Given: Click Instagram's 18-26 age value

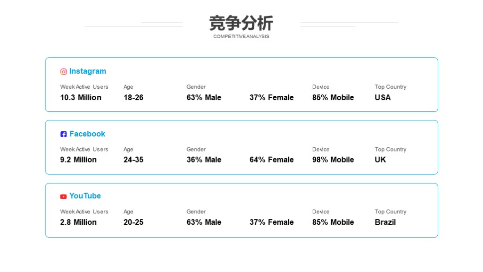Looking at the screenshot, I should 133,97.
